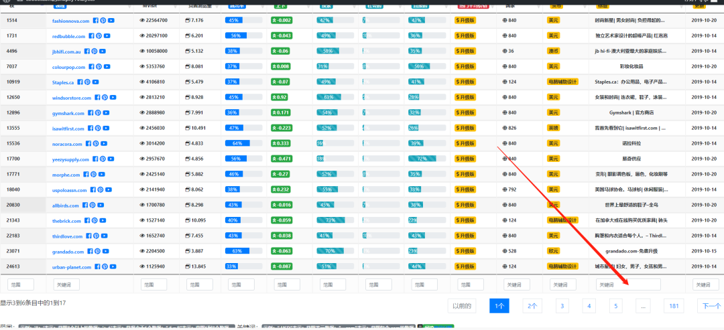Visit the thebrick.com link
Viewport: 724px width, 330px height.
point(66,222)
